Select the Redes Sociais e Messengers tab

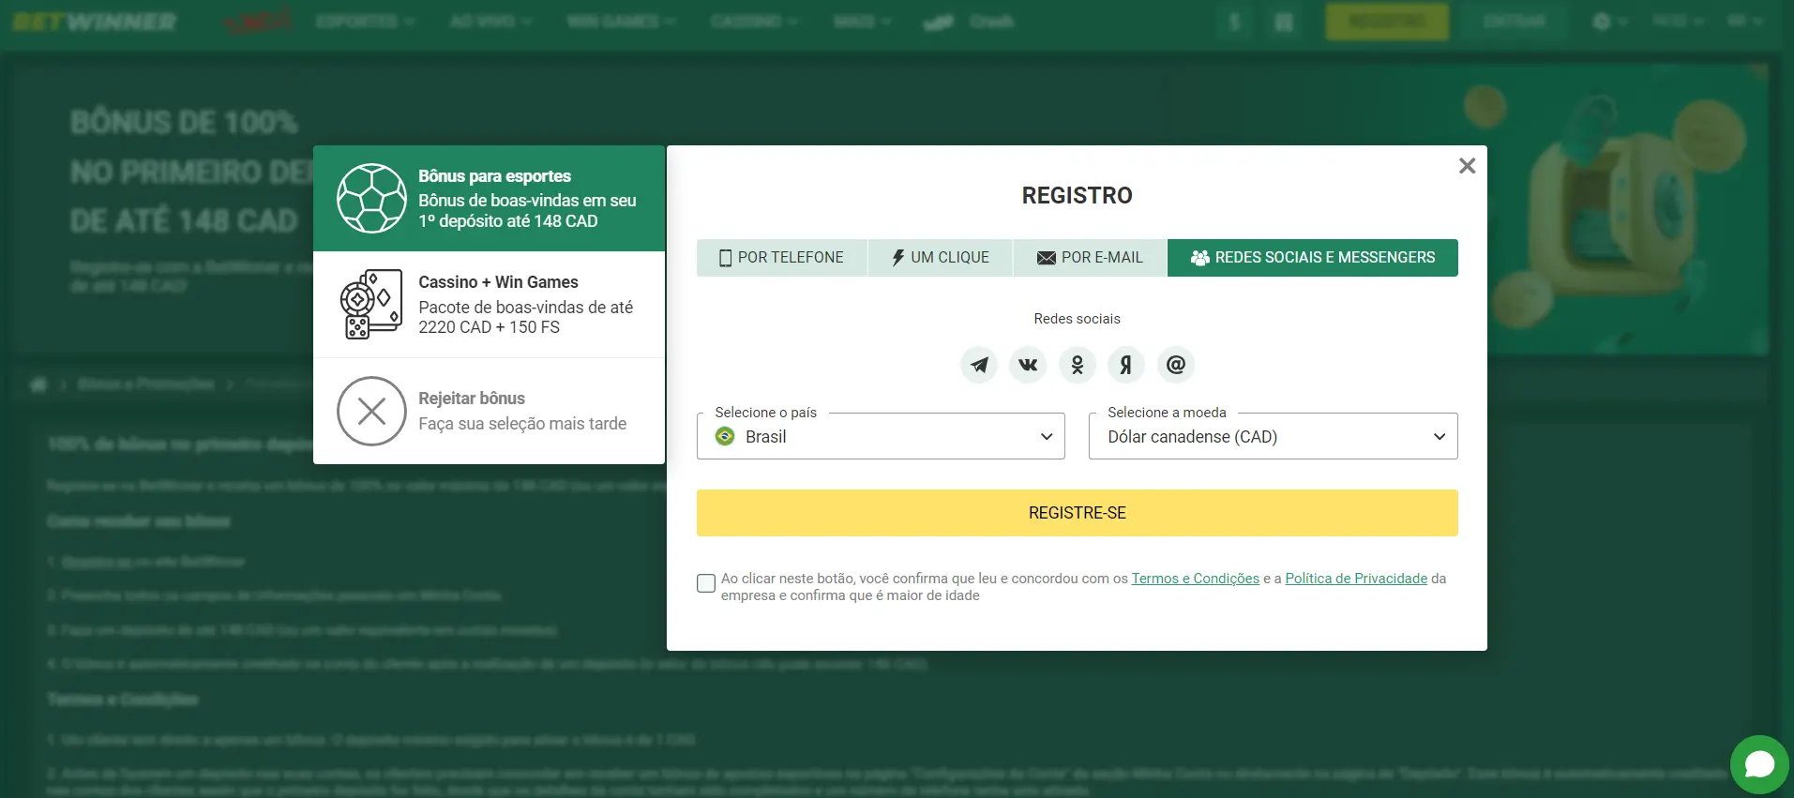coord(1313,258)
